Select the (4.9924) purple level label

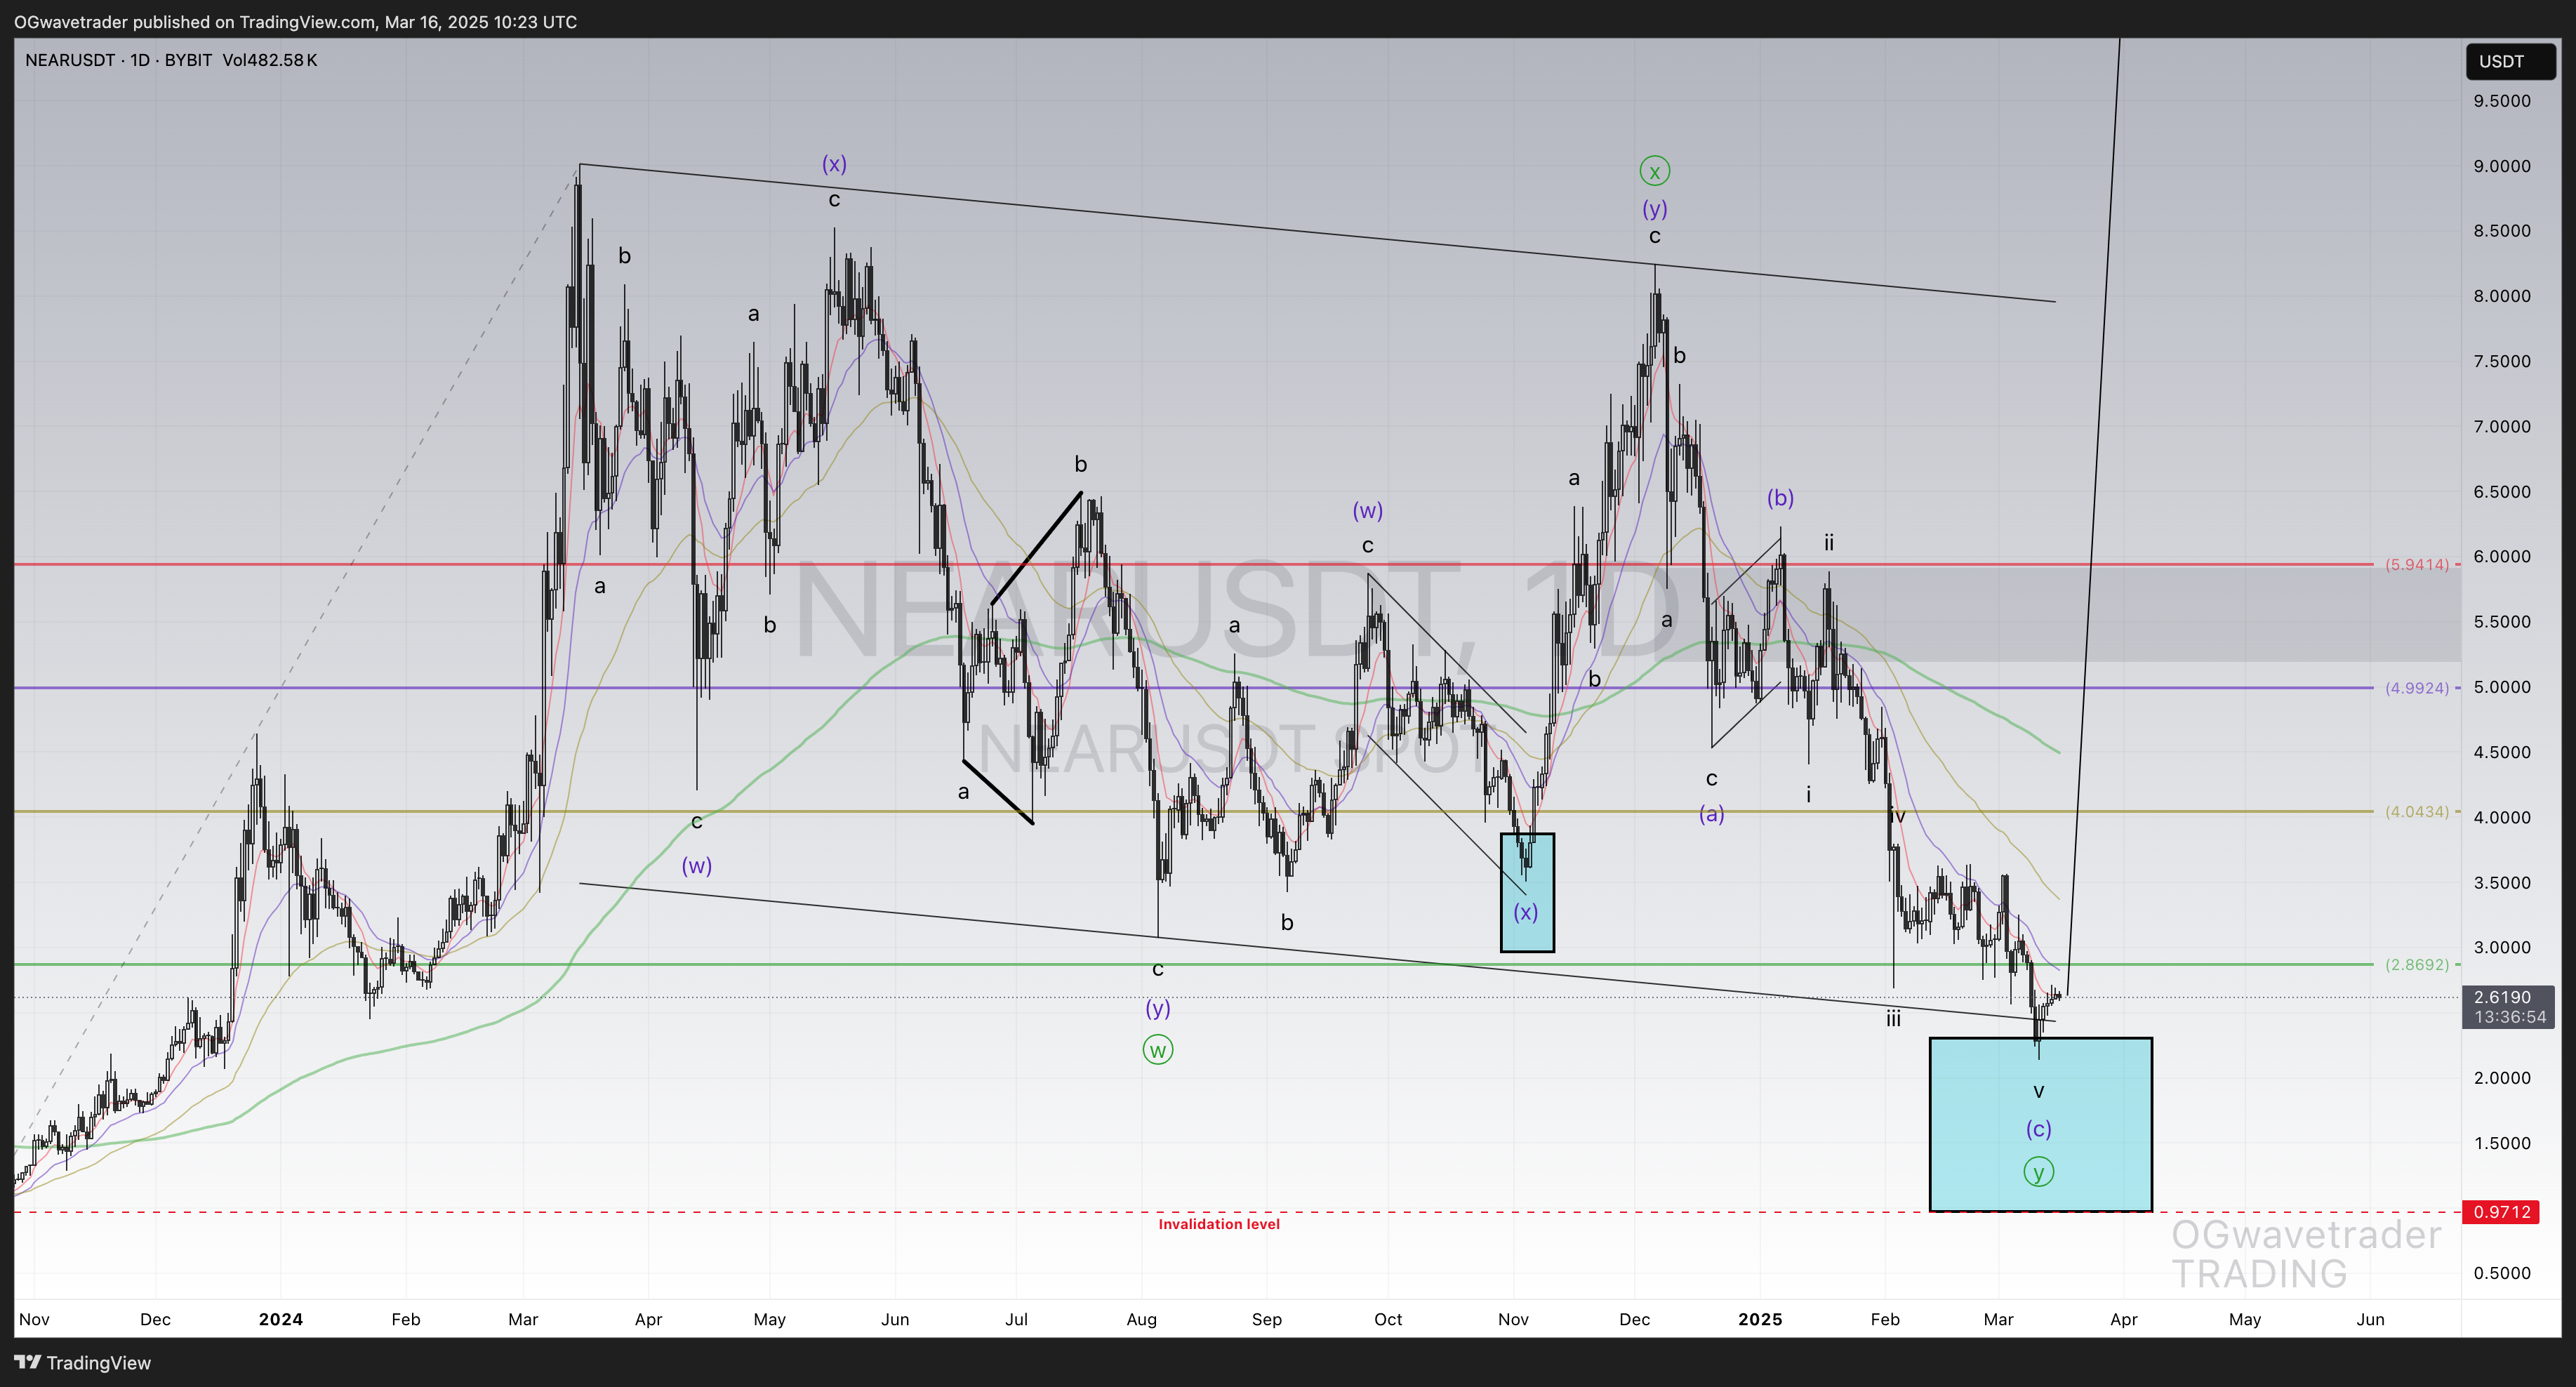(x=2417, y=688)
